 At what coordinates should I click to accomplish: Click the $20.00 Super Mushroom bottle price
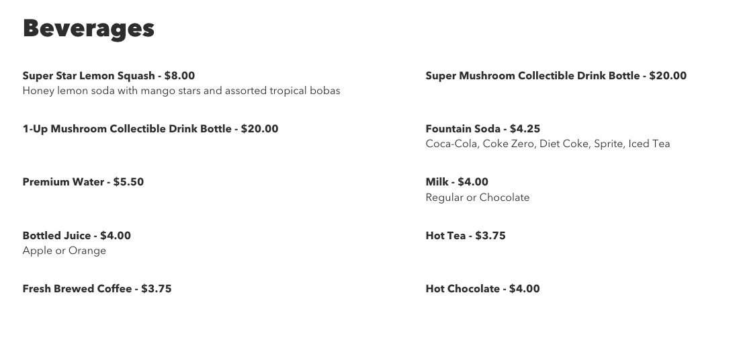point(668,76)
